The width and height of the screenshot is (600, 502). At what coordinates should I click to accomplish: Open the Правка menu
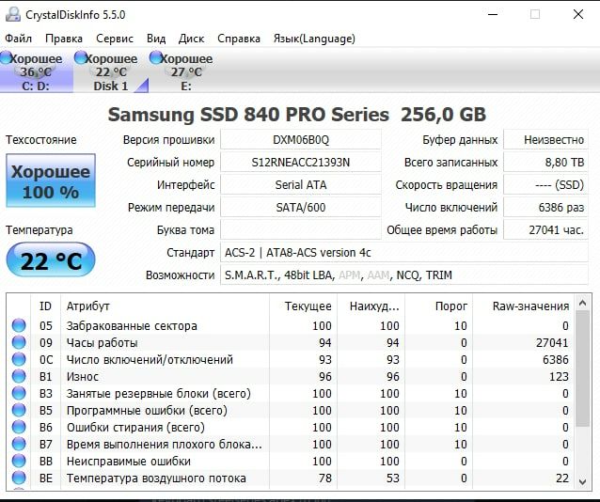click(64, 39)
